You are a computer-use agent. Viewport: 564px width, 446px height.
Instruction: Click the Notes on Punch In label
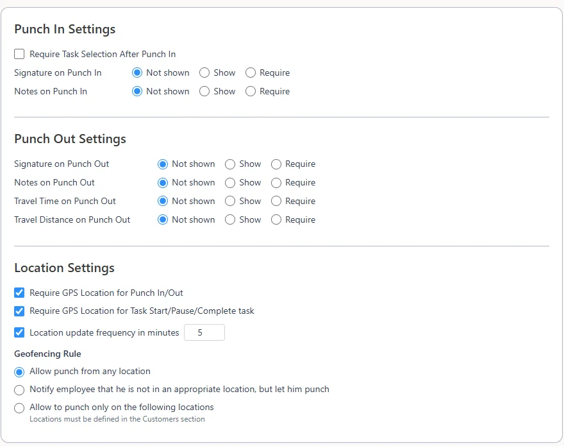click(51, 92)
